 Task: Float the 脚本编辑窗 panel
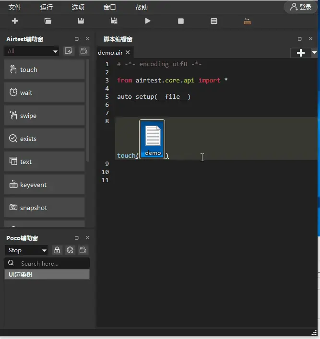click(300, 39)
